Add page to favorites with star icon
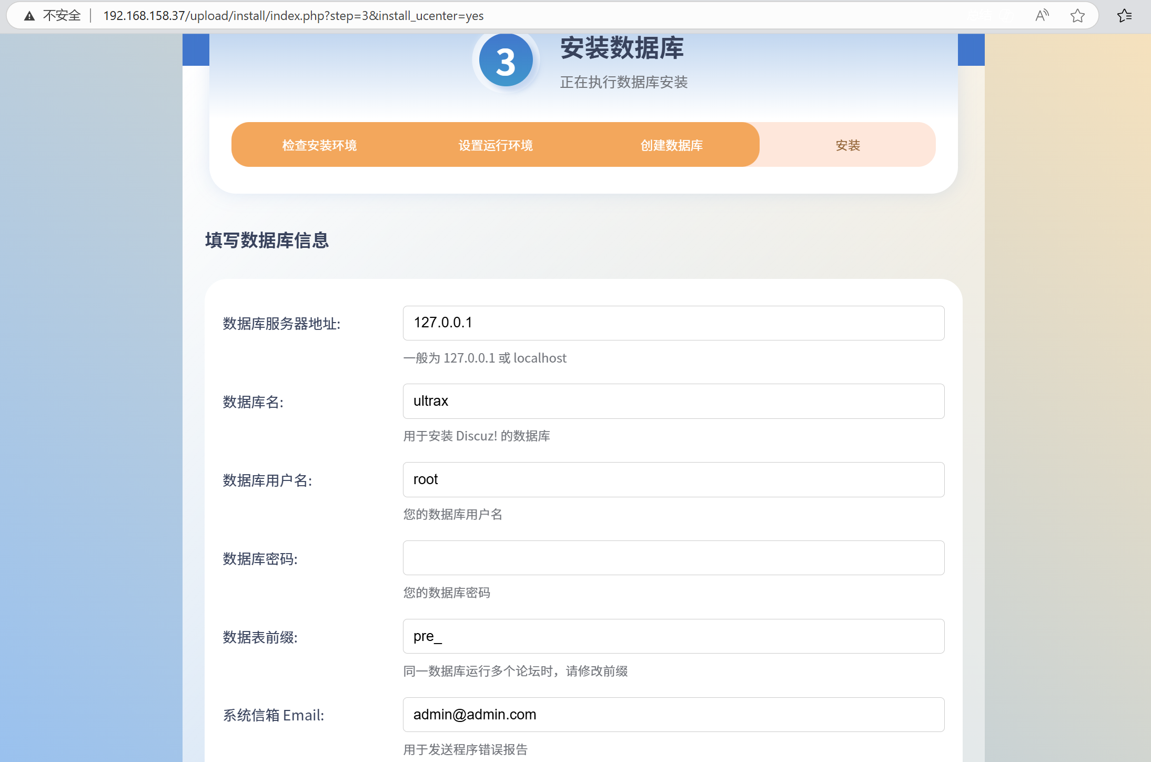This screenshot has width=1151, height=762. 1077,16
